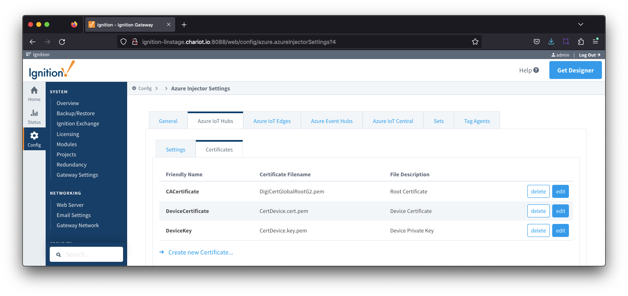Screen dimensions: 628x296
Task: Go to Home icon in left rail
Action: point(34,90)
